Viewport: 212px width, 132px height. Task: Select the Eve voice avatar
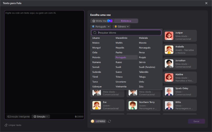coord(96,105)
